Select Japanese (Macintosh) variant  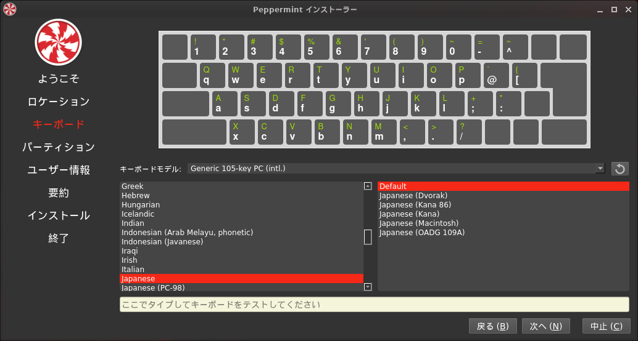click(x=503, y=223)
